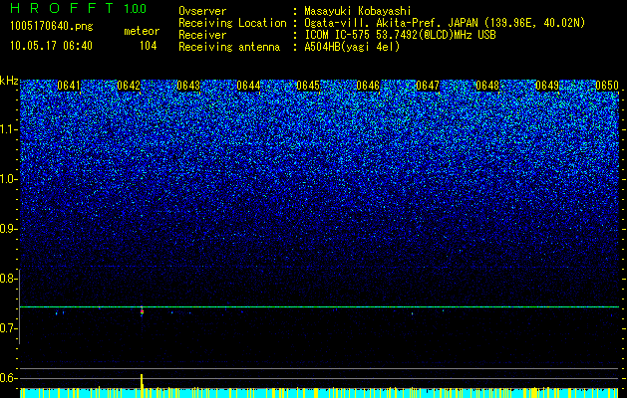
Task: Click the 'Receiving Location' label
Action: 232,23
